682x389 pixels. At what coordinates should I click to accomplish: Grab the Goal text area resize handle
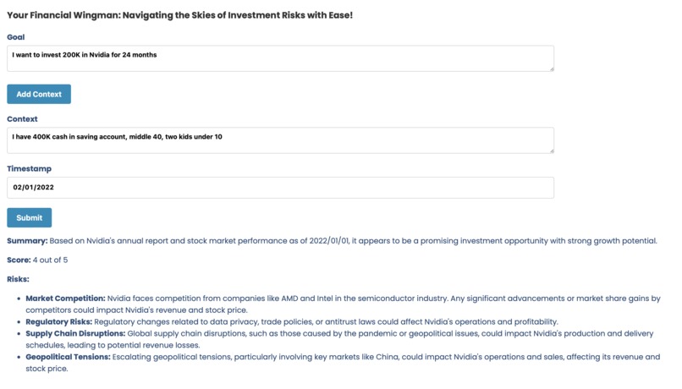tap(551, 68)
